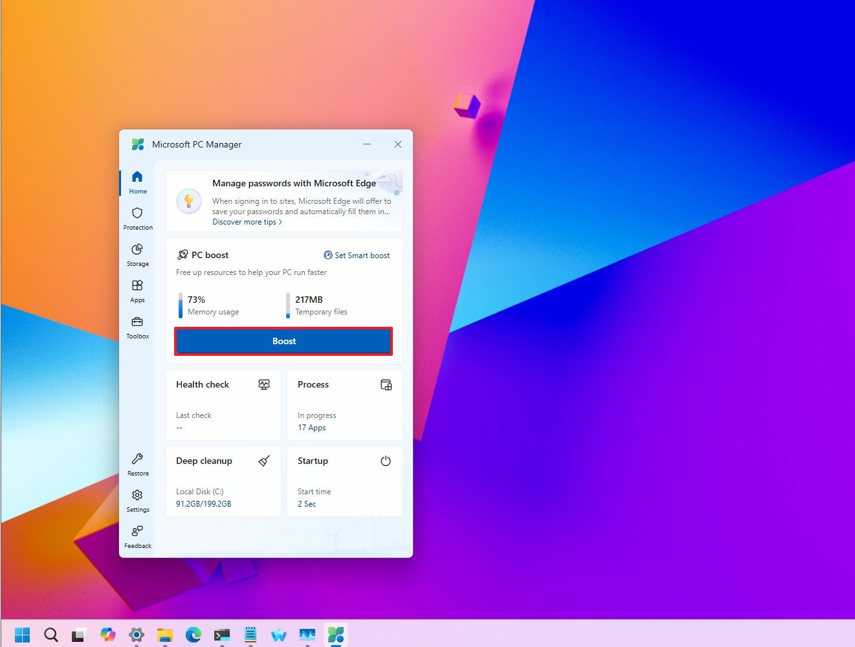Open the Deep cleanup broom icon
The width and height of the screenshot is (855, 647).
(x=263, y=461)
